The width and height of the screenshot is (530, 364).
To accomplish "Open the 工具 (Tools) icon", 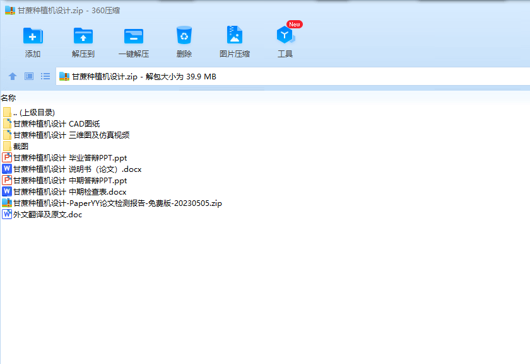I will click(285, 35).
